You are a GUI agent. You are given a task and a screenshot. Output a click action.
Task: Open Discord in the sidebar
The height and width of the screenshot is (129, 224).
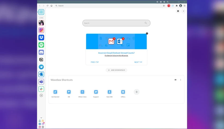pyautogui.click(x=41, y=52)
